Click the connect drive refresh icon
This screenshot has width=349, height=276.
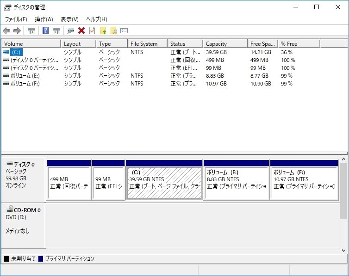tap(70, 31)
